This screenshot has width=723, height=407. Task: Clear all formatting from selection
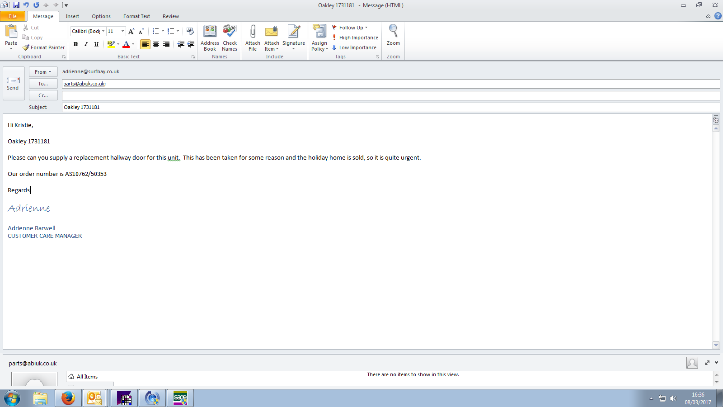tap(190, 31)
